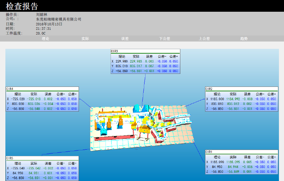This screenshot has width=284, height=181.
Task: Select the 理论 column header in the gray bar
Action: coord(46,39)
